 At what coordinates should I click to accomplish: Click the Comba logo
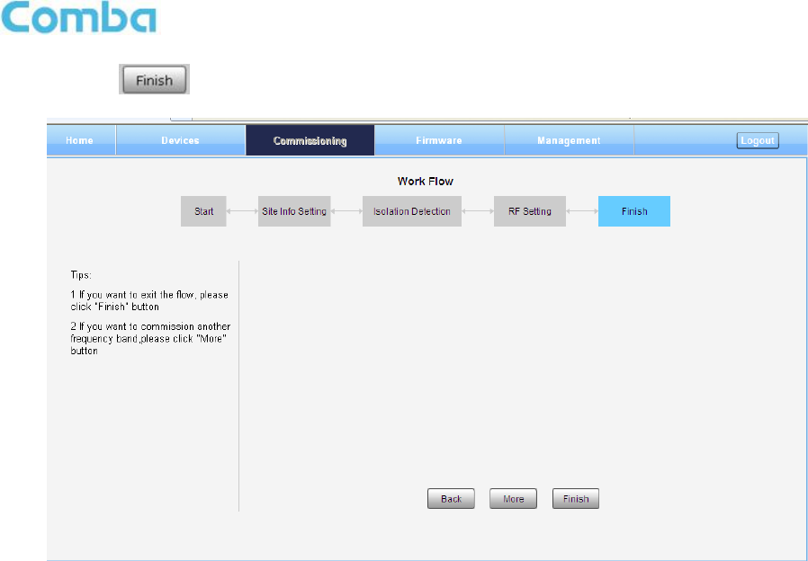click(x=79, y=17)
